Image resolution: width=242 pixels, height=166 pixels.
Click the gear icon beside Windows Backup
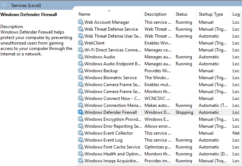pos(81,70)
